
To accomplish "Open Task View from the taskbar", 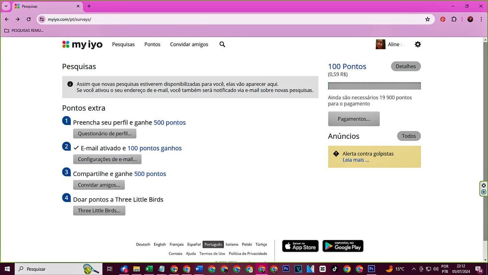I will [109, 269].
